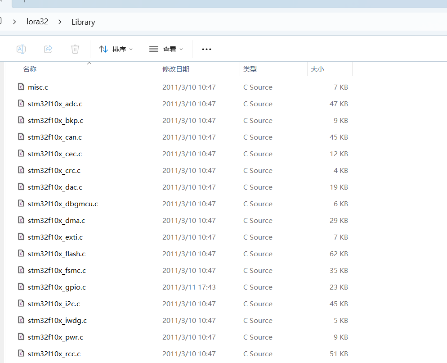Select the file name stm32f10x_gpio.c
The image size is (447, 363).
[57, 287]
